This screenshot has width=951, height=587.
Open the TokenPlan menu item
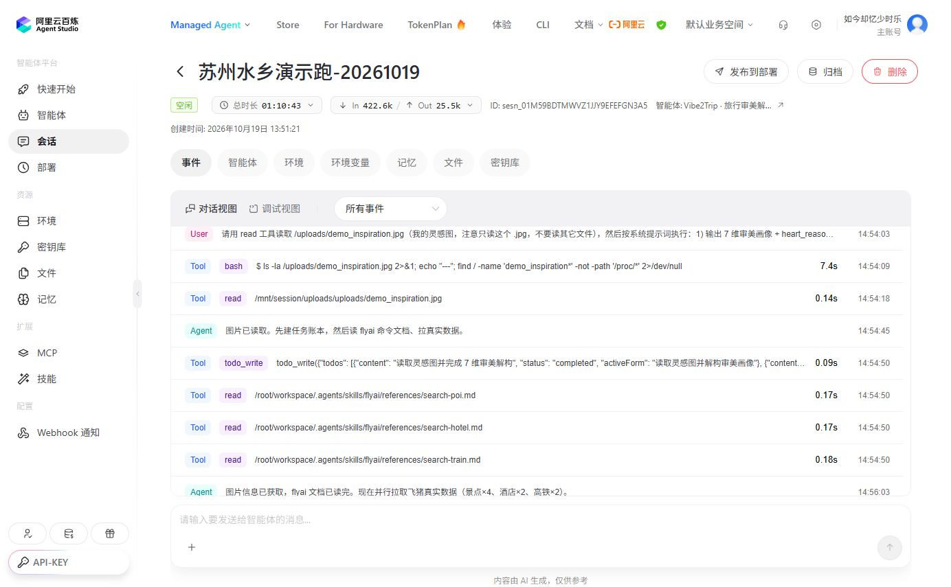tap(437, 25)
